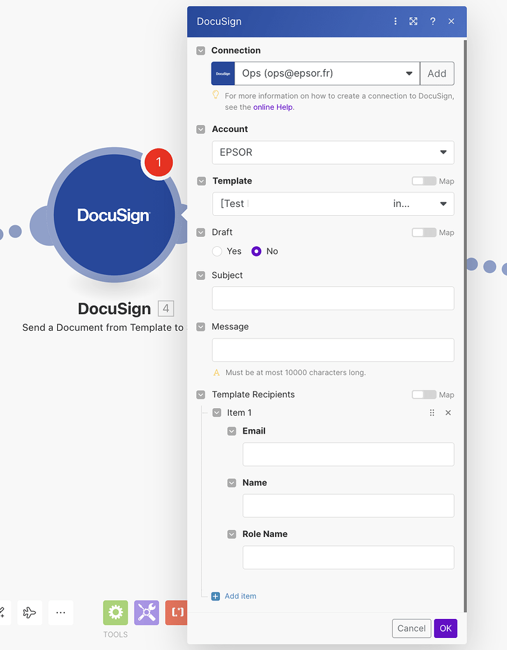The image size is (507, 650).
Task: Collapse the Subject section
Action: tap(201, 275)
